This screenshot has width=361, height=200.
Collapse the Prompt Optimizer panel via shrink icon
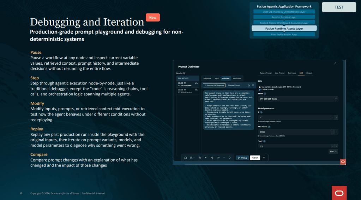coord(336,63)
